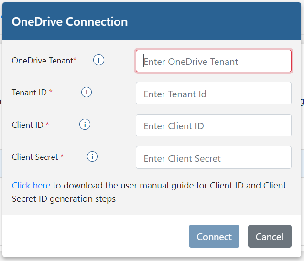Click the 'OneDrive Tenant' label text

[43, 61]
